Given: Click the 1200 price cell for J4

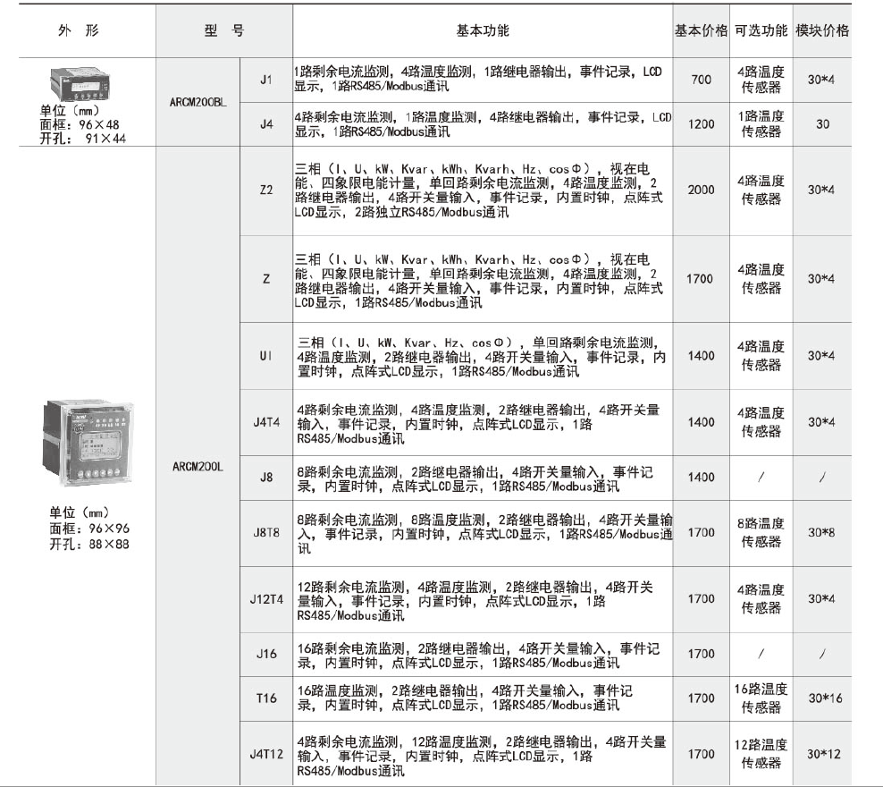Looking at the screenshot, I should click(700, 123).
